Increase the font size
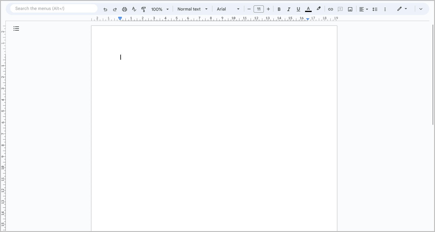This screenshot has width=435, height=232. point(268,9)
